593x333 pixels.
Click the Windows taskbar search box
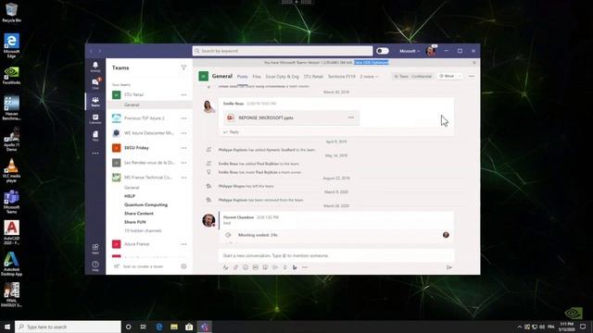(68, 327)
